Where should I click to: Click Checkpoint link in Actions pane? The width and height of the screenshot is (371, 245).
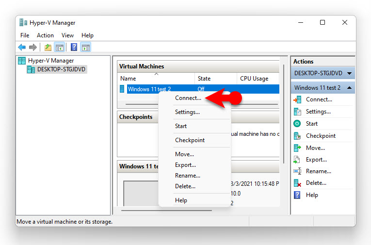point(321,136)
